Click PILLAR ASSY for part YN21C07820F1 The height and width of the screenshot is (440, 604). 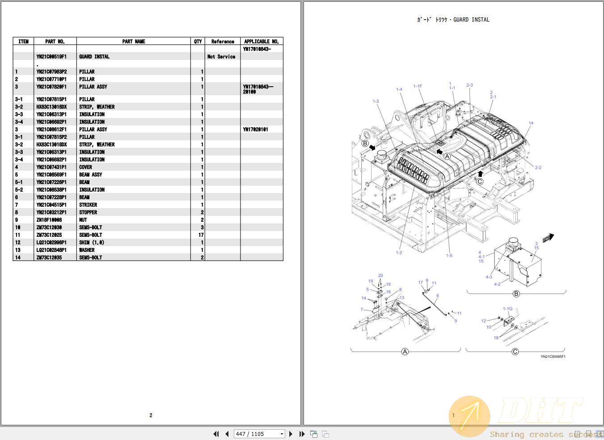pos(93,87)
